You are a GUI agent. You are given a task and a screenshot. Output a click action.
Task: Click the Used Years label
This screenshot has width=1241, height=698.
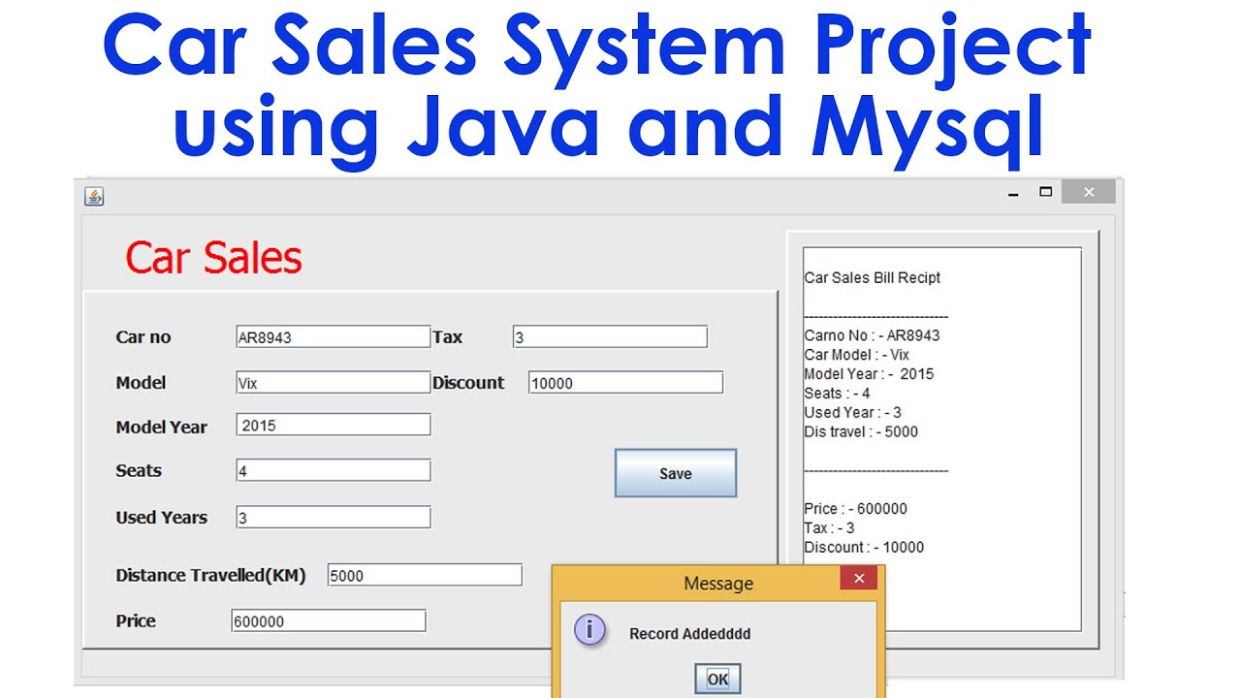(x=161, y=517)
